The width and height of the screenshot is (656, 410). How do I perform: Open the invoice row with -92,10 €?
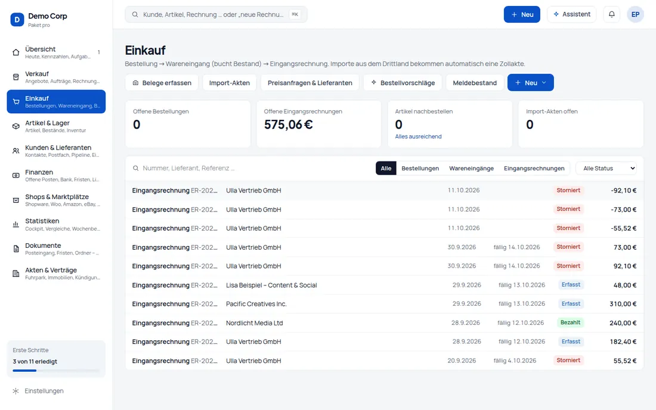tap(384, 191)
